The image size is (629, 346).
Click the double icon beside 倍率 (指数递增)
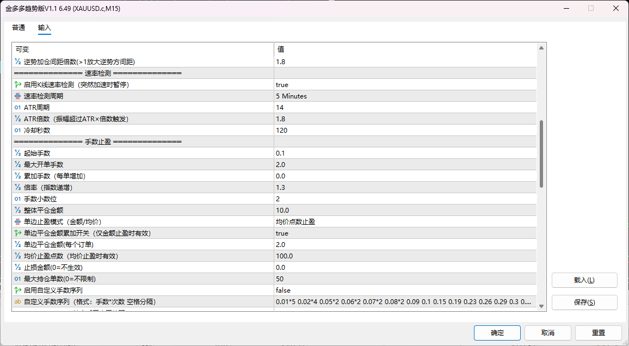(17, 188)
